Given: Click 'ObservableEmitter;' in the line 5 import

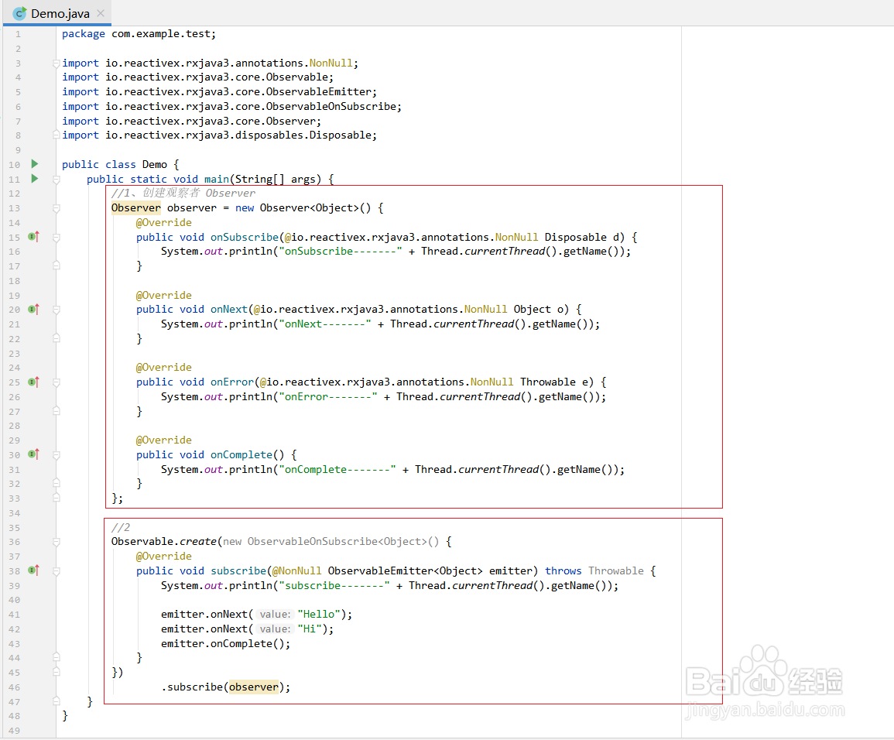Looking at the screenshot, I should (321, 92).
